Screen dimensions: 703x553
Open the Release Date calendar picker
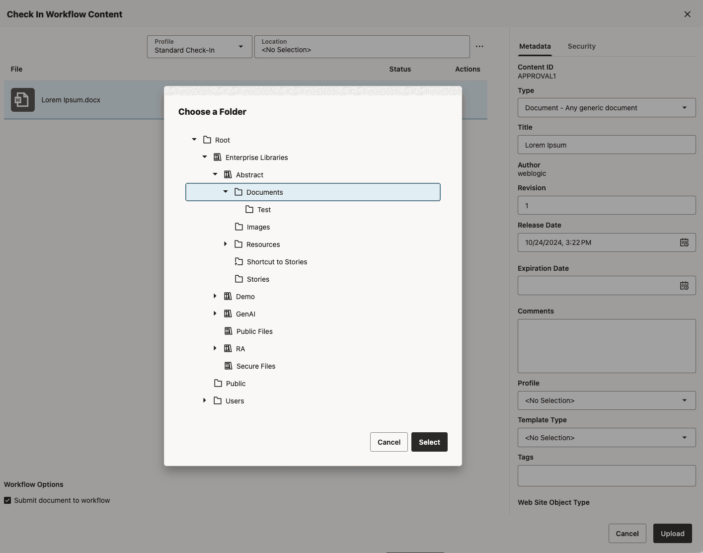coord(684,242)
